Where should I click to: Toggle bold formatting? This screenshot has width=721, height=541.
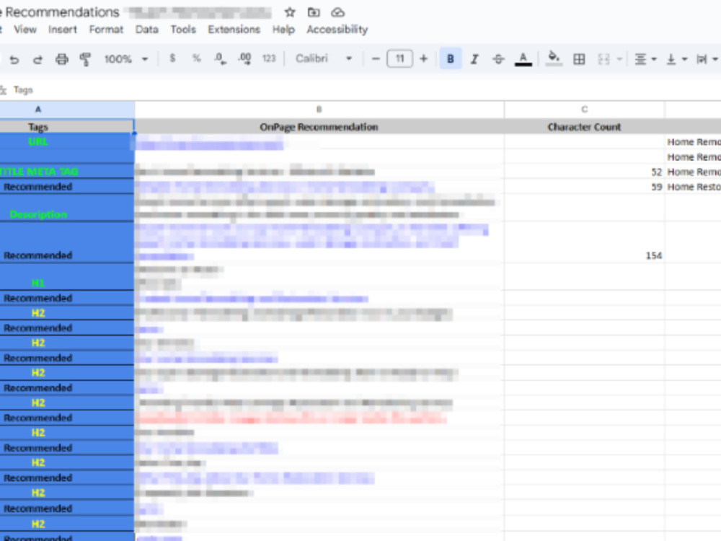coord(451,59)
